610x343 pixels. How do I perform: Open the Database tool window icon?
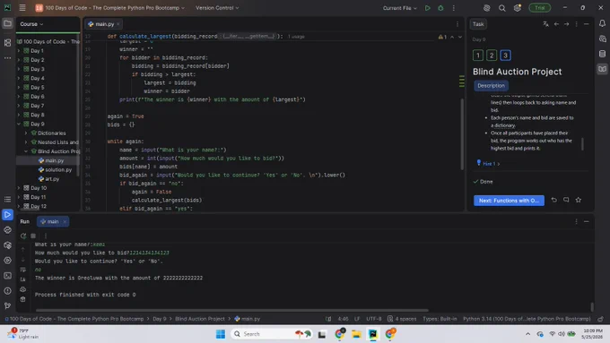tap(602, 54)
